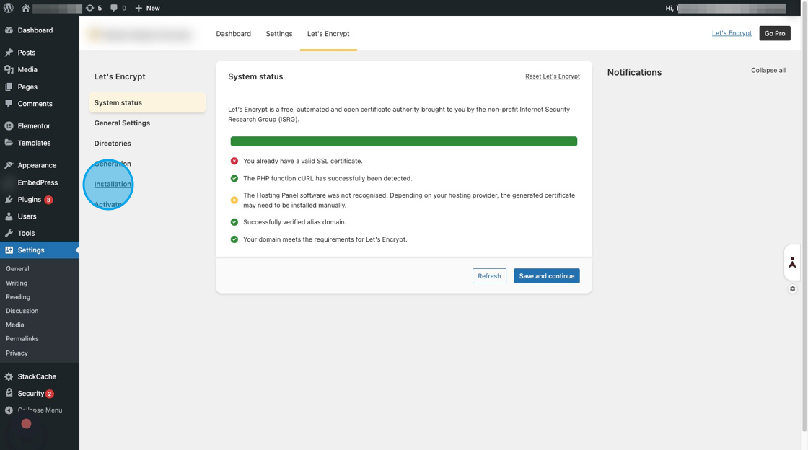The height and width of the screenshot is (450, 808).
Task: Open the updates icon showing 5
Action: [89, 8]
